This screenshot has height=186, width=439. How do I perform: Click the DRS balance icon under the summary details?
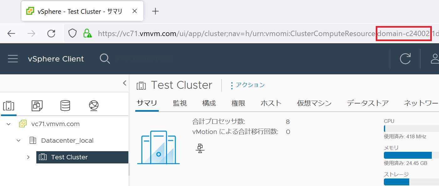(200, 148)
